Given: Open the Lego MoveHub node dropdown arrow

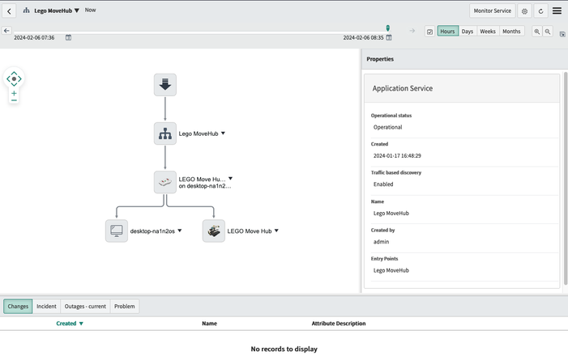Looking at the screenshot, I should pos(223,133).
